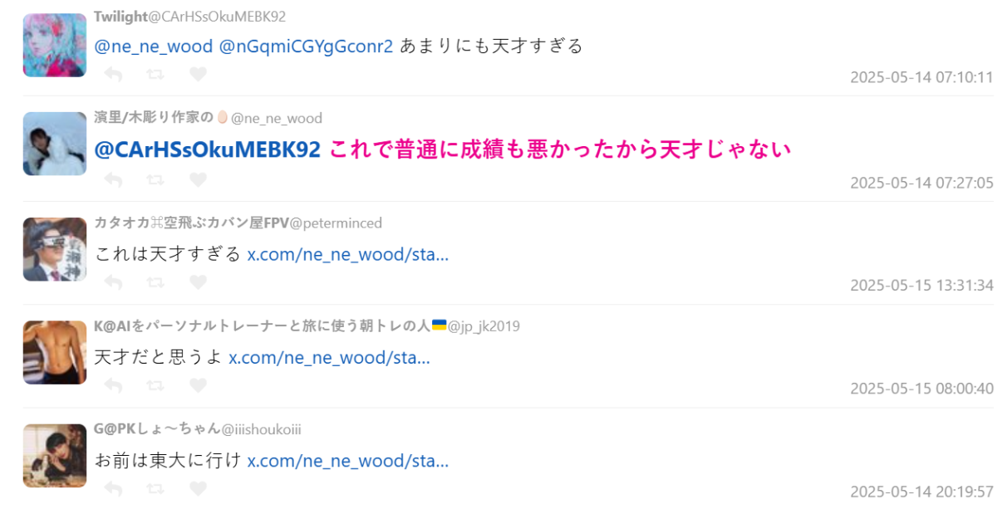Open x.com link in カタオカ's tweet
The height and width of the screenshot is (509, 997).
click(x=348, y=253)
